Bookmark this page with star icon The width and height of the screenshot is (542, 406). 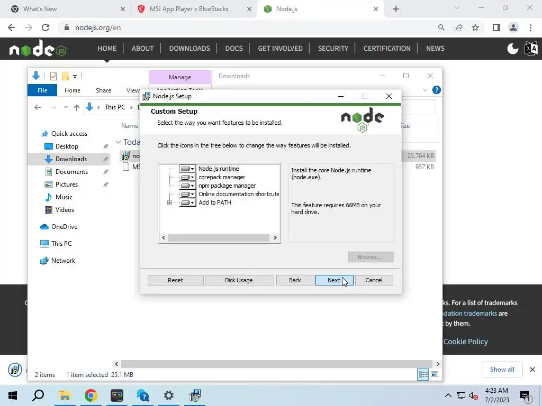click(x=475, y=27)
